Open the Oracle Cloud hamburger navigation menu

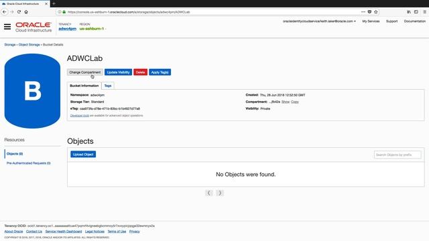(x=7, y=27)
